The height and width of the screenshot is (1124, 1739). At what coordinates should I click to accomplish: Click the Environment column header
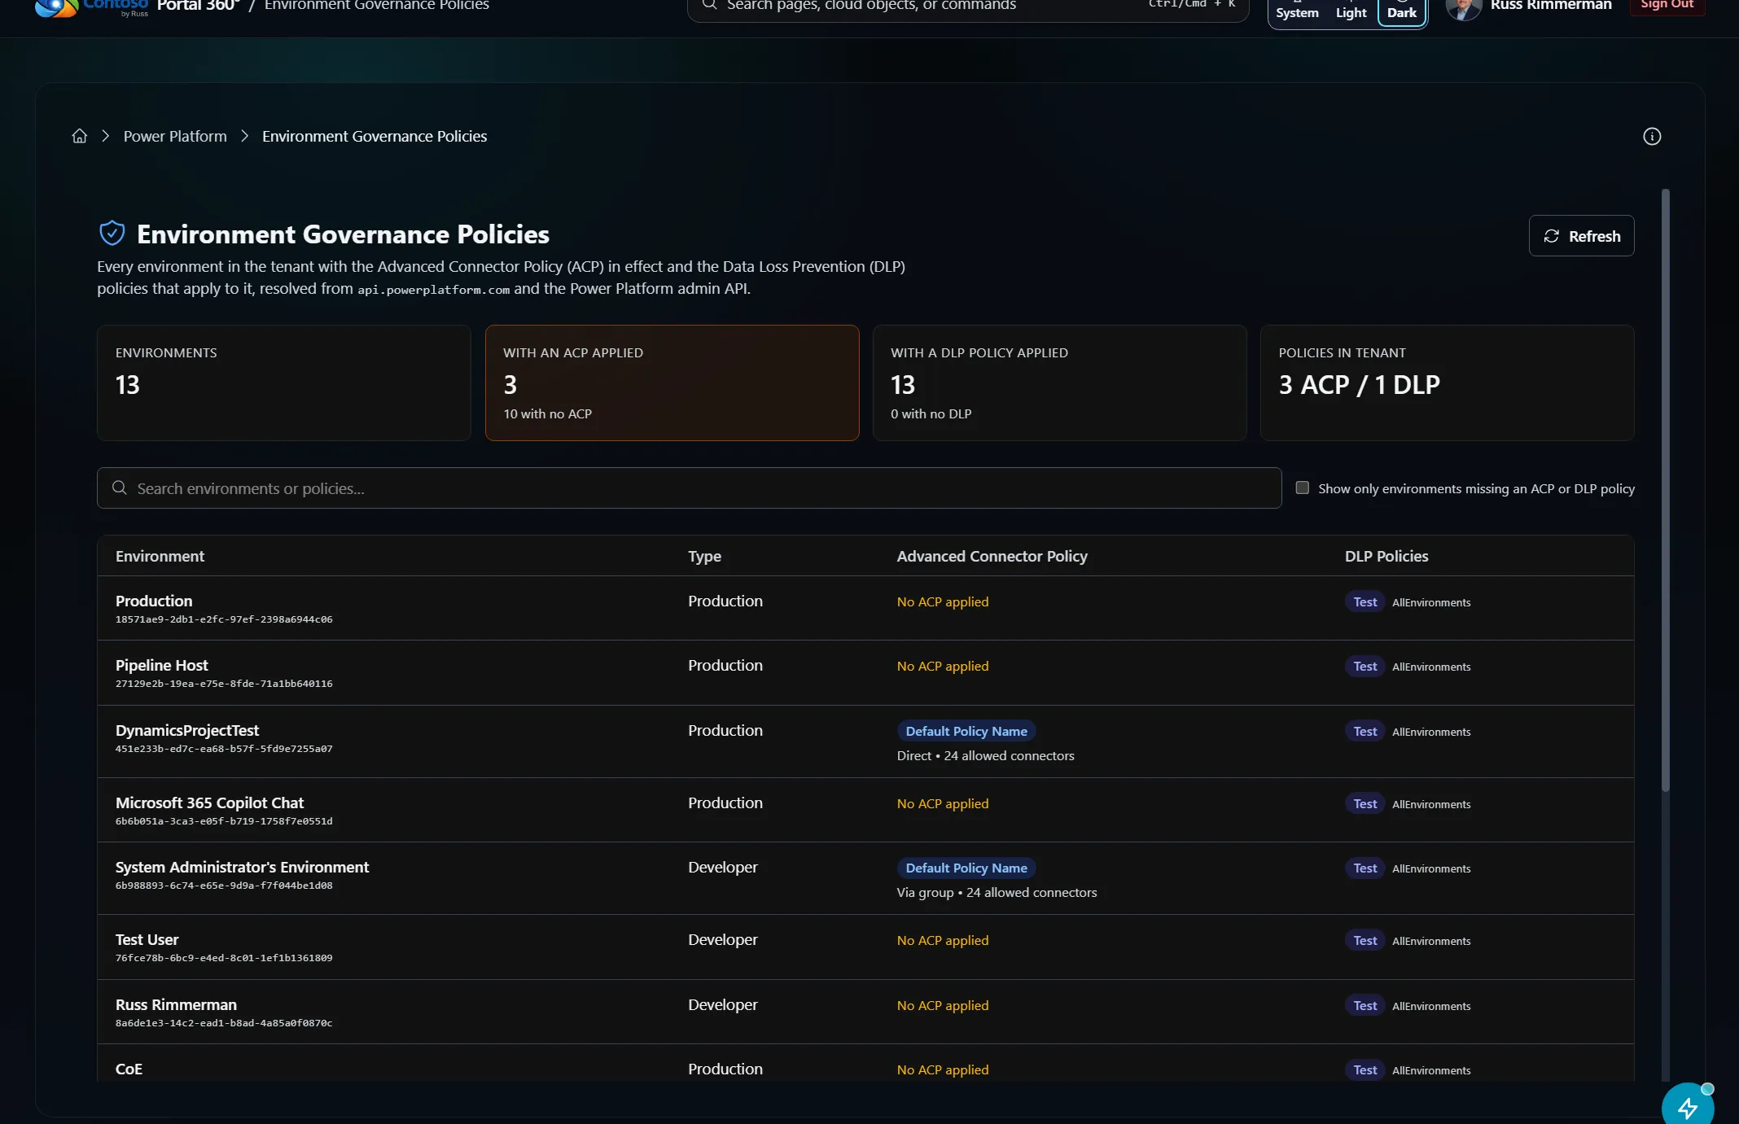tap(160, 556)
